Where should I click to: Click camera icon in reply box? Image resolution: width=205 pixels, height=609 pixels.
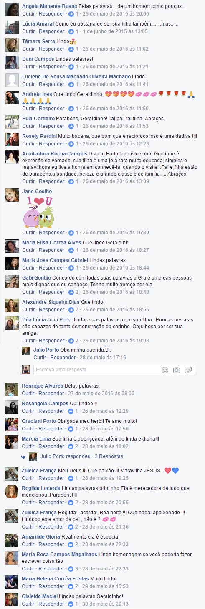(177, 370)
